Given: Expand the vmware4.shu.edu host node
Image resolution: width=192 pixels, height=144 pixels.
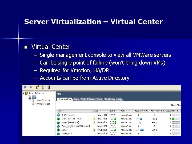Looking at the screenshot, I should point(30,104).
